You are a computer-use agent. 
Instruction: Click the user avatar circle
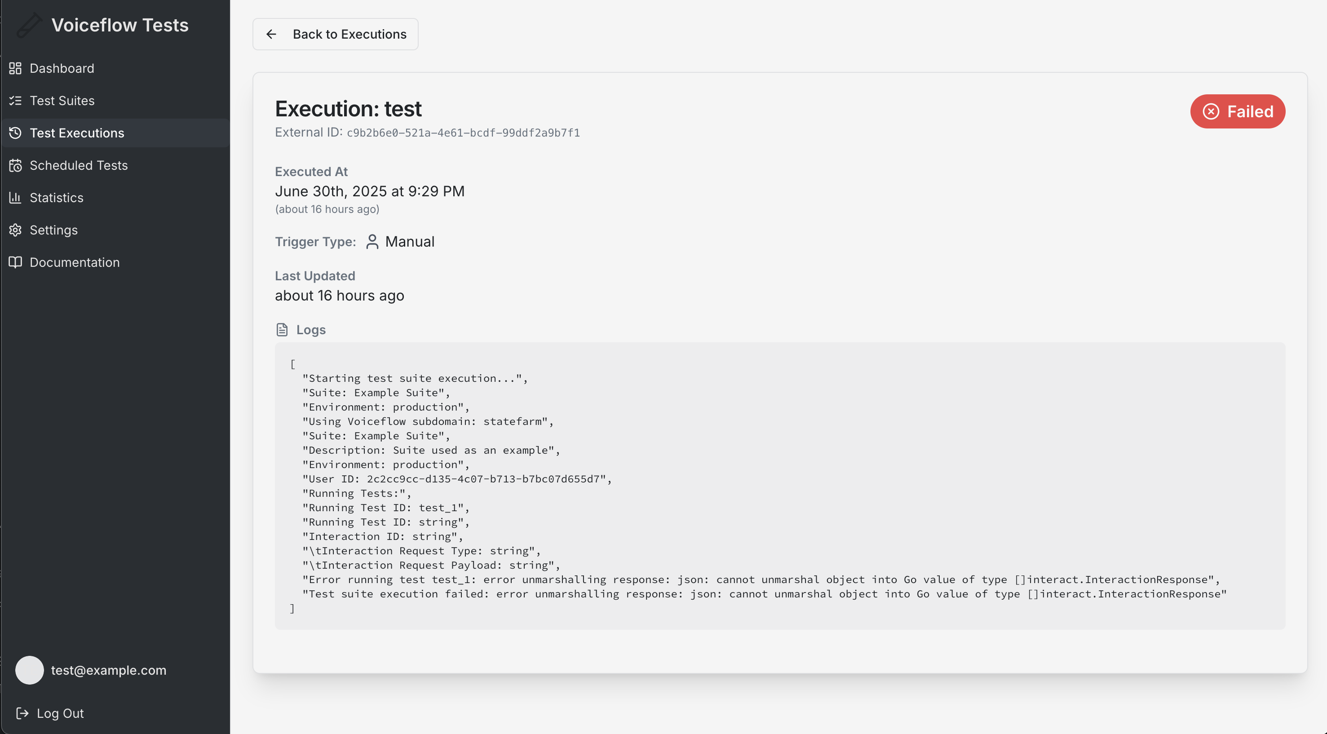pyautogui.click(x=29, y=670)
